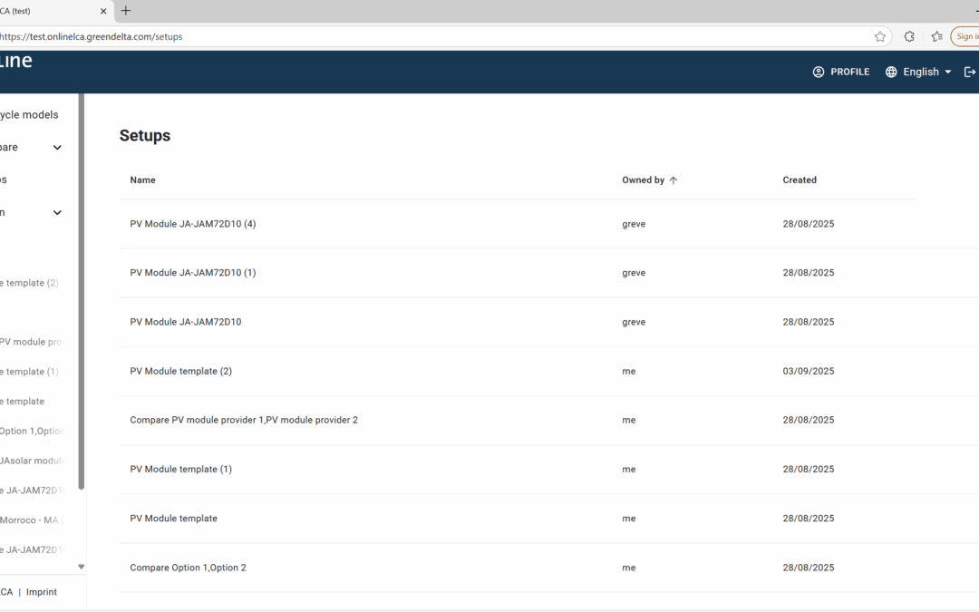Click the Owned by sort arrow
Image resolution: width=979 pixels, height=612 pixels.
(674, 180)
